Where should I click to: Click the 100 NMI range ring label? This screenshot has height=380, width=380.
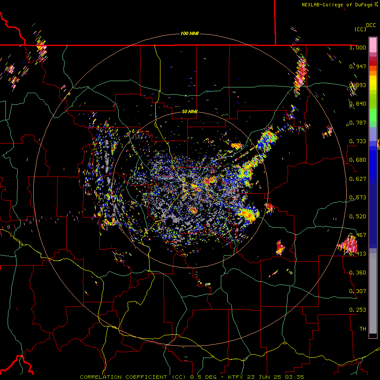click(190, 33)
